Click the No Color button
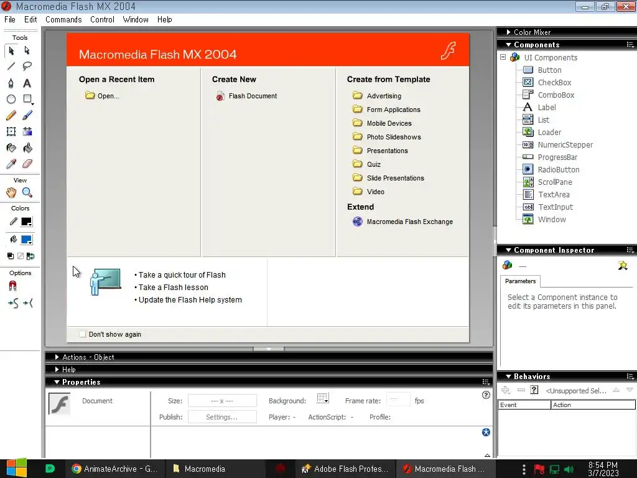 click(x=21, y=256)
